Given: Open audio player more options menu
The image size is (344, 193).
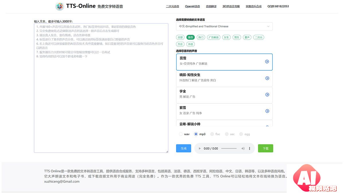Looking at the screenshot, I should (249, 148).
